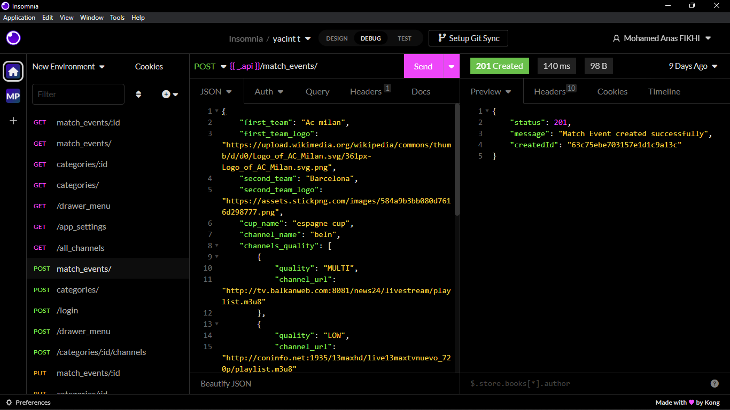
Task: Open the Timeline tab
Action: coord(664,92)
